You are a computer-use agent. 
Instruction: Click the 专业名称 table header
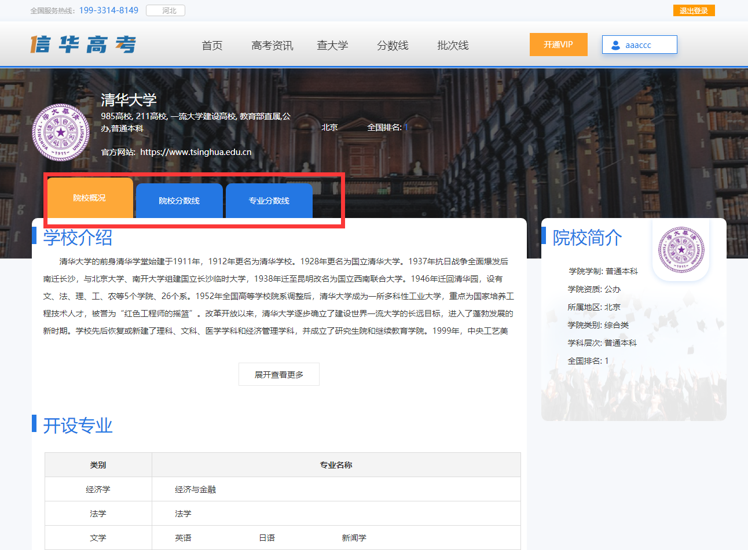pos(336,465)
